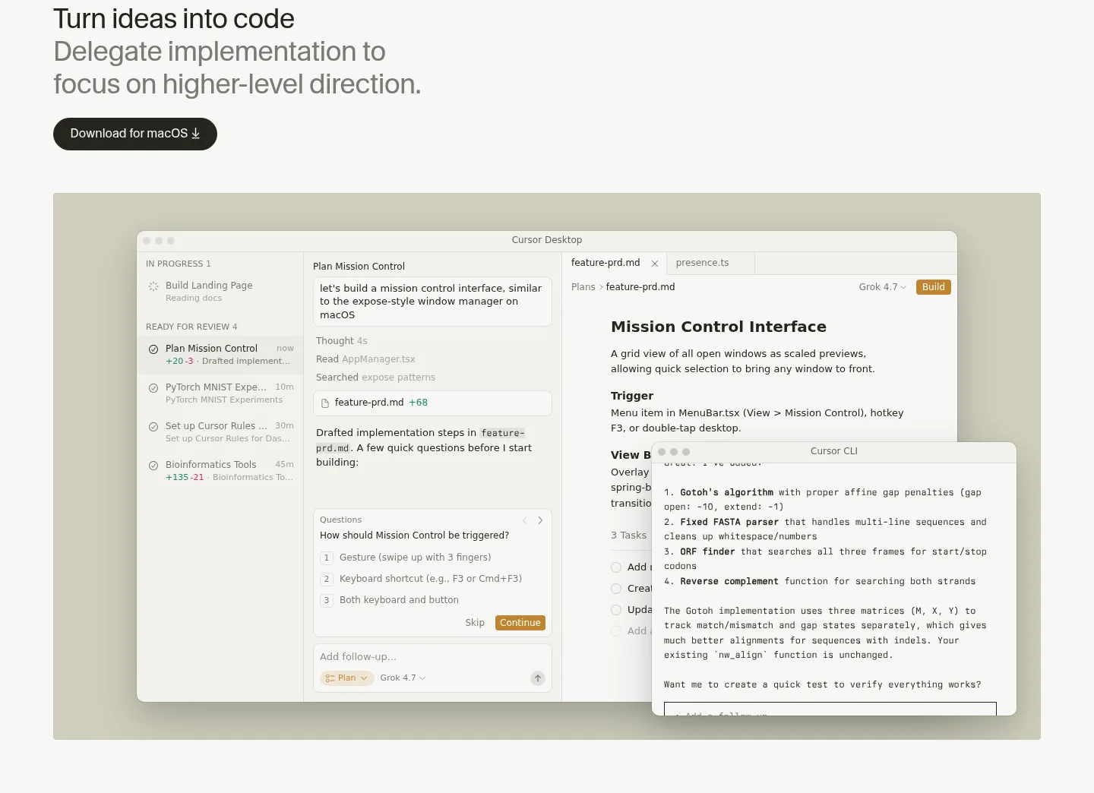Screen dimensions: 1094x793
Task: Focus the Add follow-up input field
Action: click(x=432, y=657)
